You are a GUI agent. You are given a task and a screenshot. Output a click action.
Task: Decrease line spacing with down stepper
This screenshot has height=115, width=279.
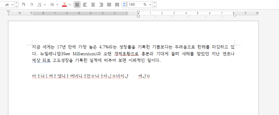coord(154,6)
